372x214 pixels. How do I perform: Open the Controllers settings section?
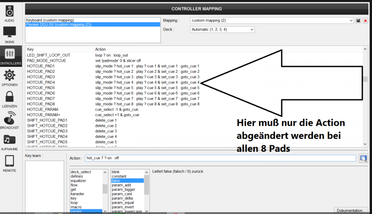10,56
